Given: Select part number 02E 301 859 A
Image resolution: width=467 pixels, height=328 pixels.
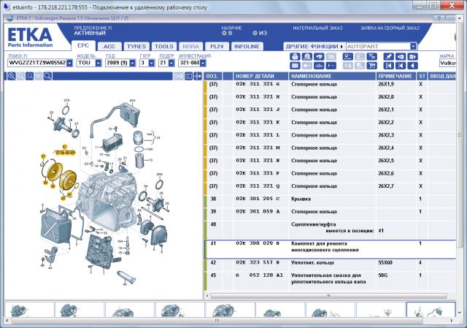Looking at the screenshot, I should click(258, 211).
